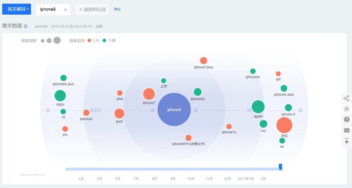
Task: Open help via the question mark sidebar icon
Action: (x=346, y=119)
